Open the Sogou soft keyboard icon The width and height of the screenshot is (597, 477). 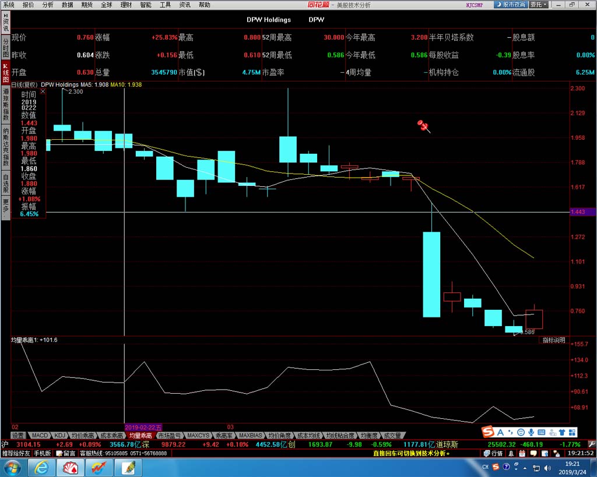pyautogui.click(x=542, y=433)
